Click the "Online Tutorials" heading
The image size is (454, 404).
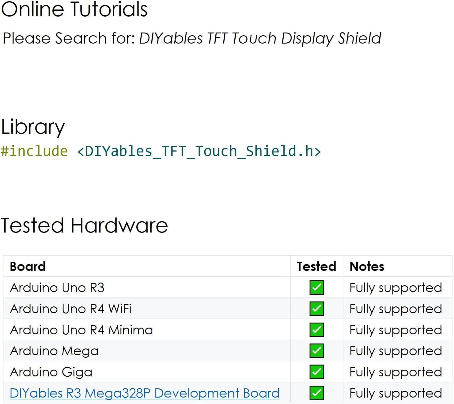(x=74, y=9)
